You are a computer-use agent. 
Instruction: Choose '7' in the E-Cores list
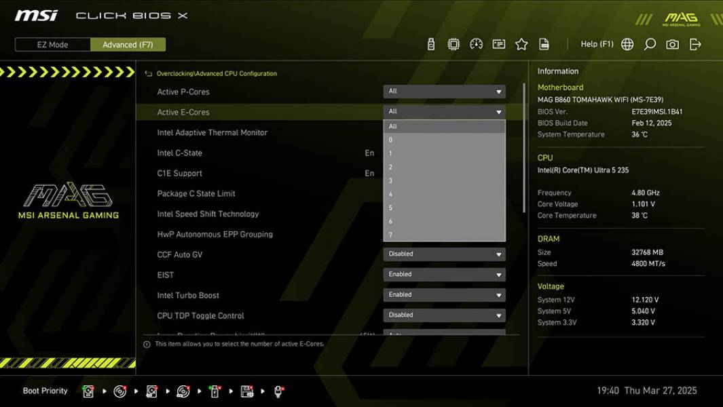(x=444, y=235)
